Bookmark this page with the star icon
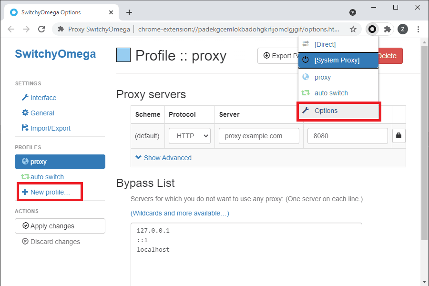The image size is (429, 286). (353, 29)
